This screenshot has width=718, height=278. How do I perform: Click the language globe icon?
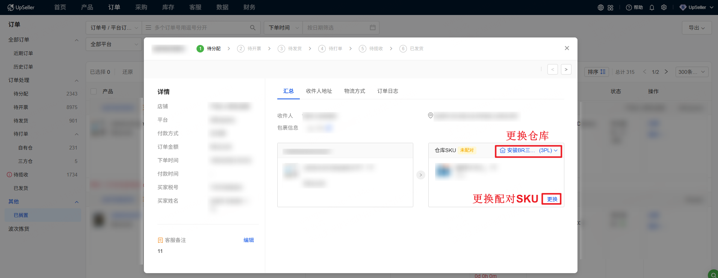click(601, 7)
